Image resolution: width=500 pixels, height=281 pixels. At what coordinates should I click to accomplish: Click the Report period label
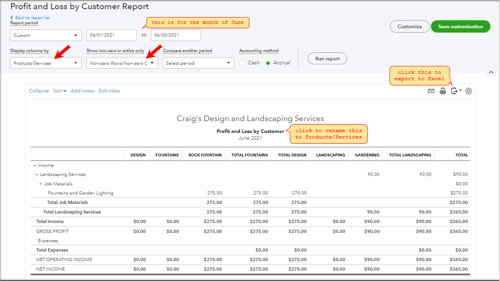tap(24, 23)
